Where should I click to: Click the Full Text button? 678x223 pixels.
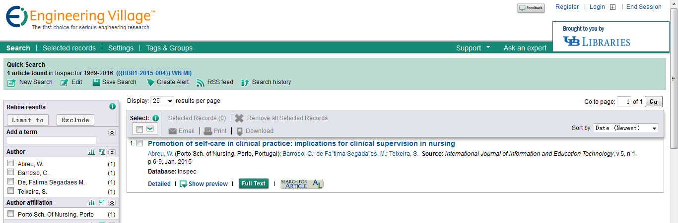[253, 183]
